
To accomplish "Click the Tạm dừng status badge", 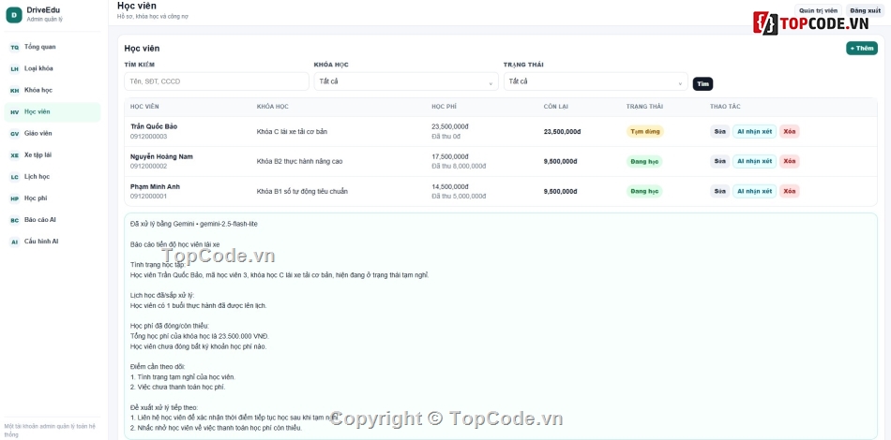I will pos(645,132).
